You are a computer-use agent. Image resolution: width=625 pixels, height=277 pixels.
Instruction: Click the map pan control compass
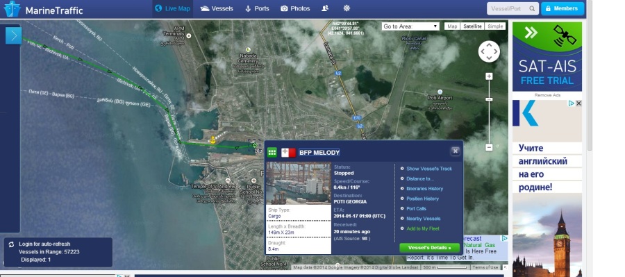click(x=489, y=51)
